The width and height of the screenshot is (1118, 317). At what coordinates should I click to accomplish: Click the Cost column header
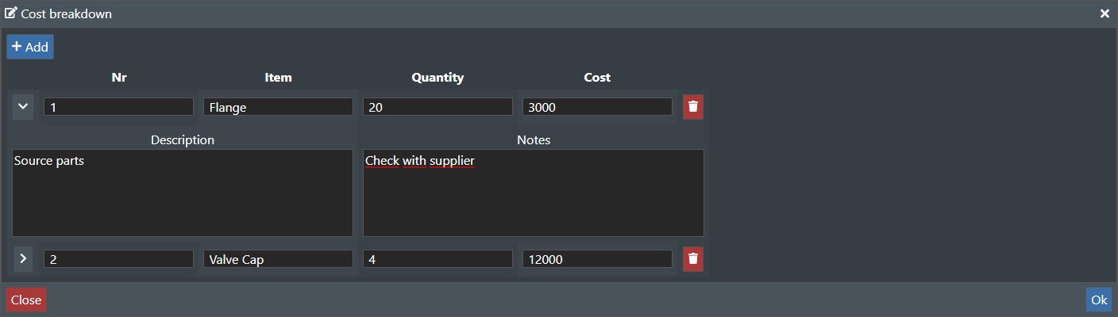click(597, 77)
